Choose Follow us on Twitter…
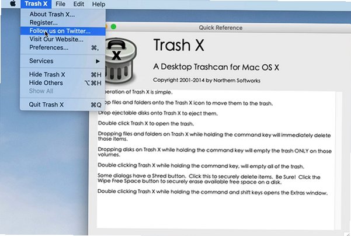 (62, 31)
